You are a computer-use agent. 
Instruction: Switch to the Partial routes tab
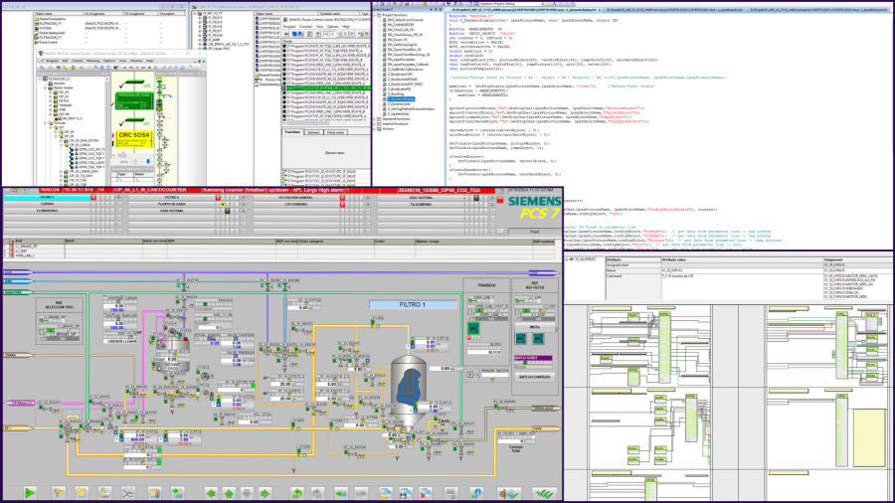tap(335, 131)
